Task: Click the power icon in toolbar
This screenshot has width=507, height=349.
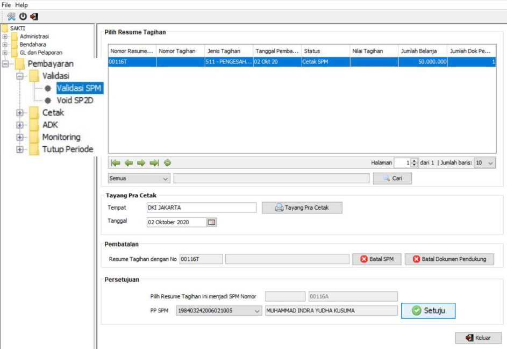Action: click(x=23, y=17)
